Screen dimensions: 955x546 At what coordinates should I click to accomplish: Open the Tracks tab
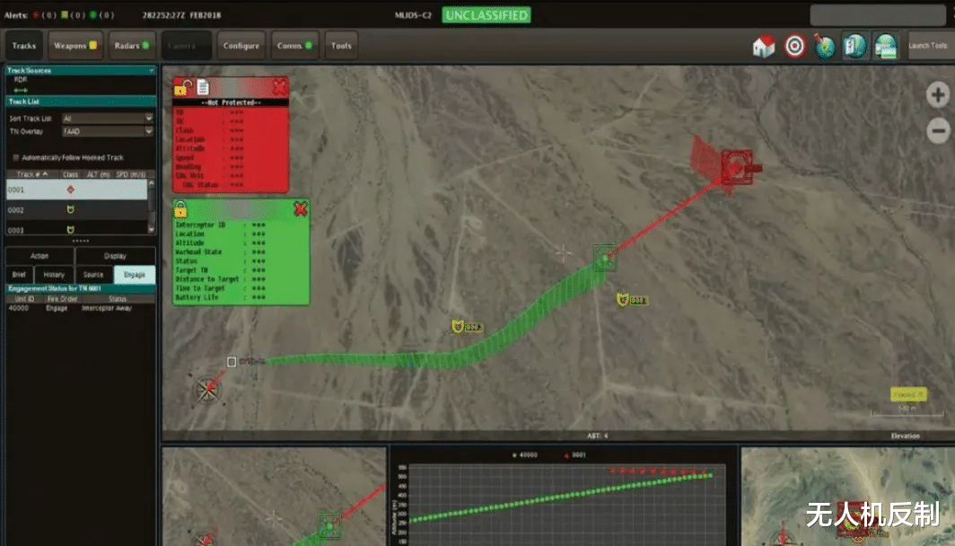(x=24, y=46)
